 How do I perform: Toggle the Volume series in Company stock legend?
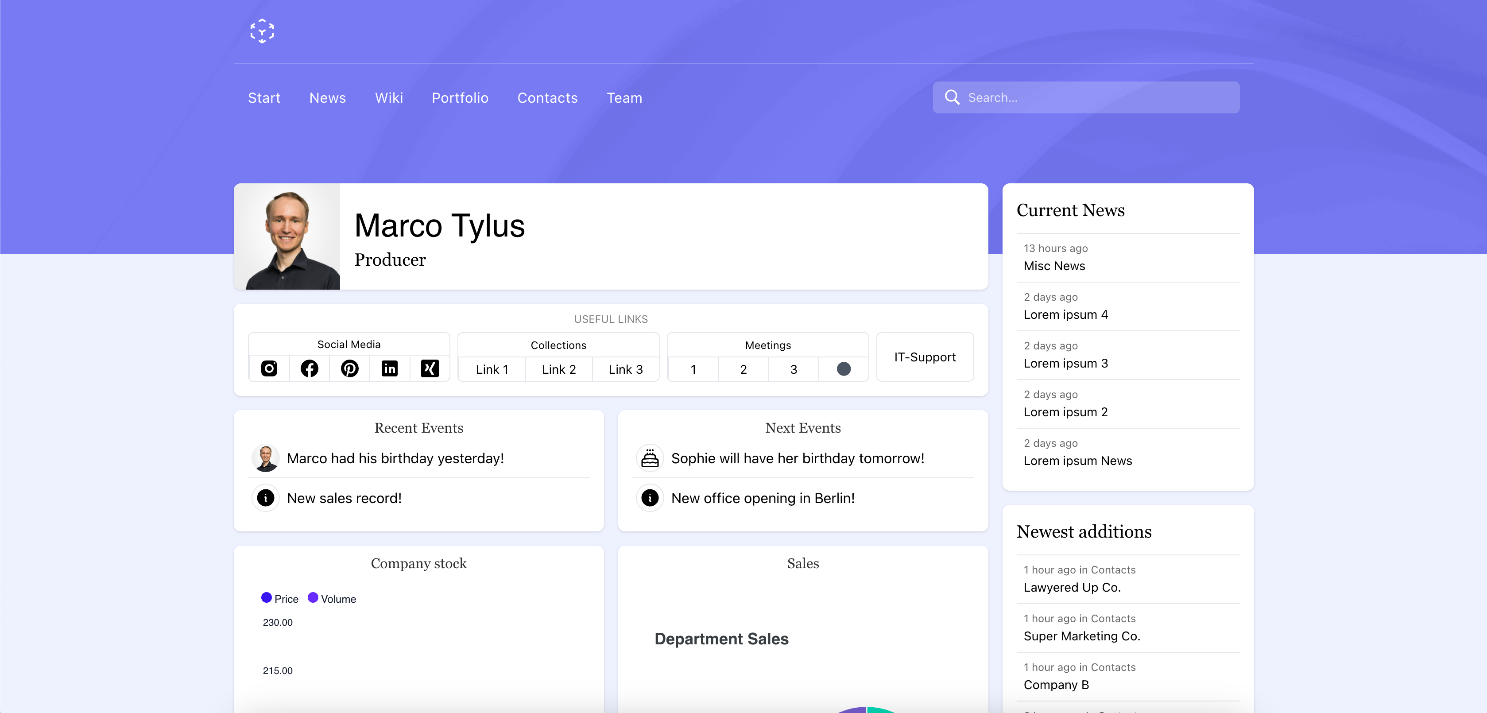point(331,599)
